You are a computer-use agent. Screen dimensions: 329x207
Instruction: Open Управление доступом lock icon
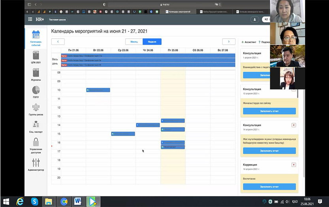coord(36,144)
